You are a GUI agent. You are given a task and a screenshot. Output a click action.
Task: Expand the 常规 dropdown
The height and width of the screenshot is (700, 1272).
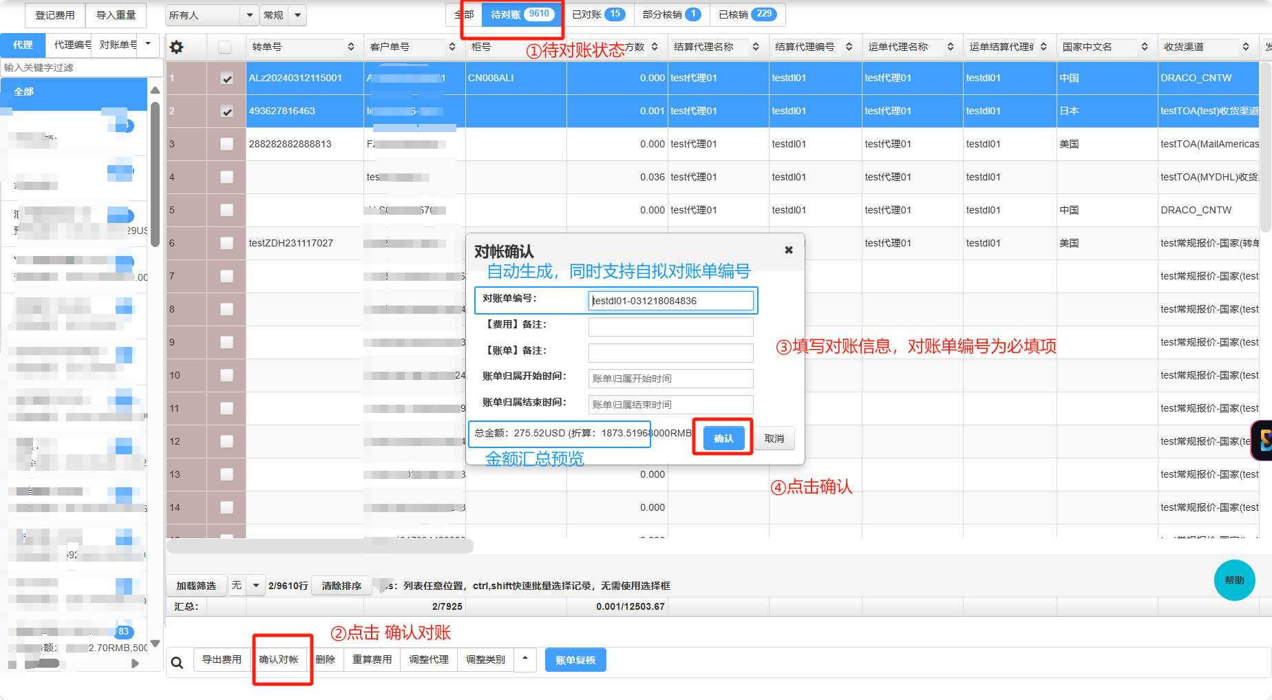click(297, 15)
